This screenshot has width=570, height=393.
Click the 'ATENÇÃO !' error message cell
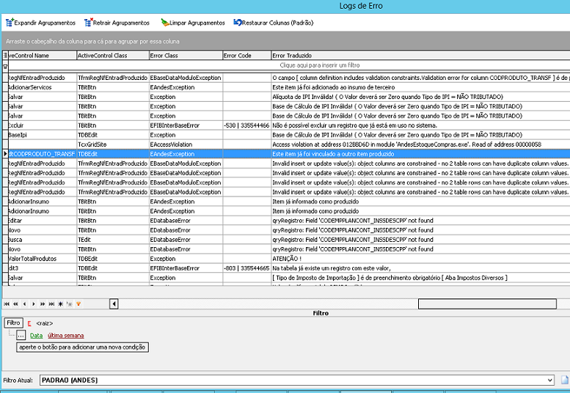point(420,259)
